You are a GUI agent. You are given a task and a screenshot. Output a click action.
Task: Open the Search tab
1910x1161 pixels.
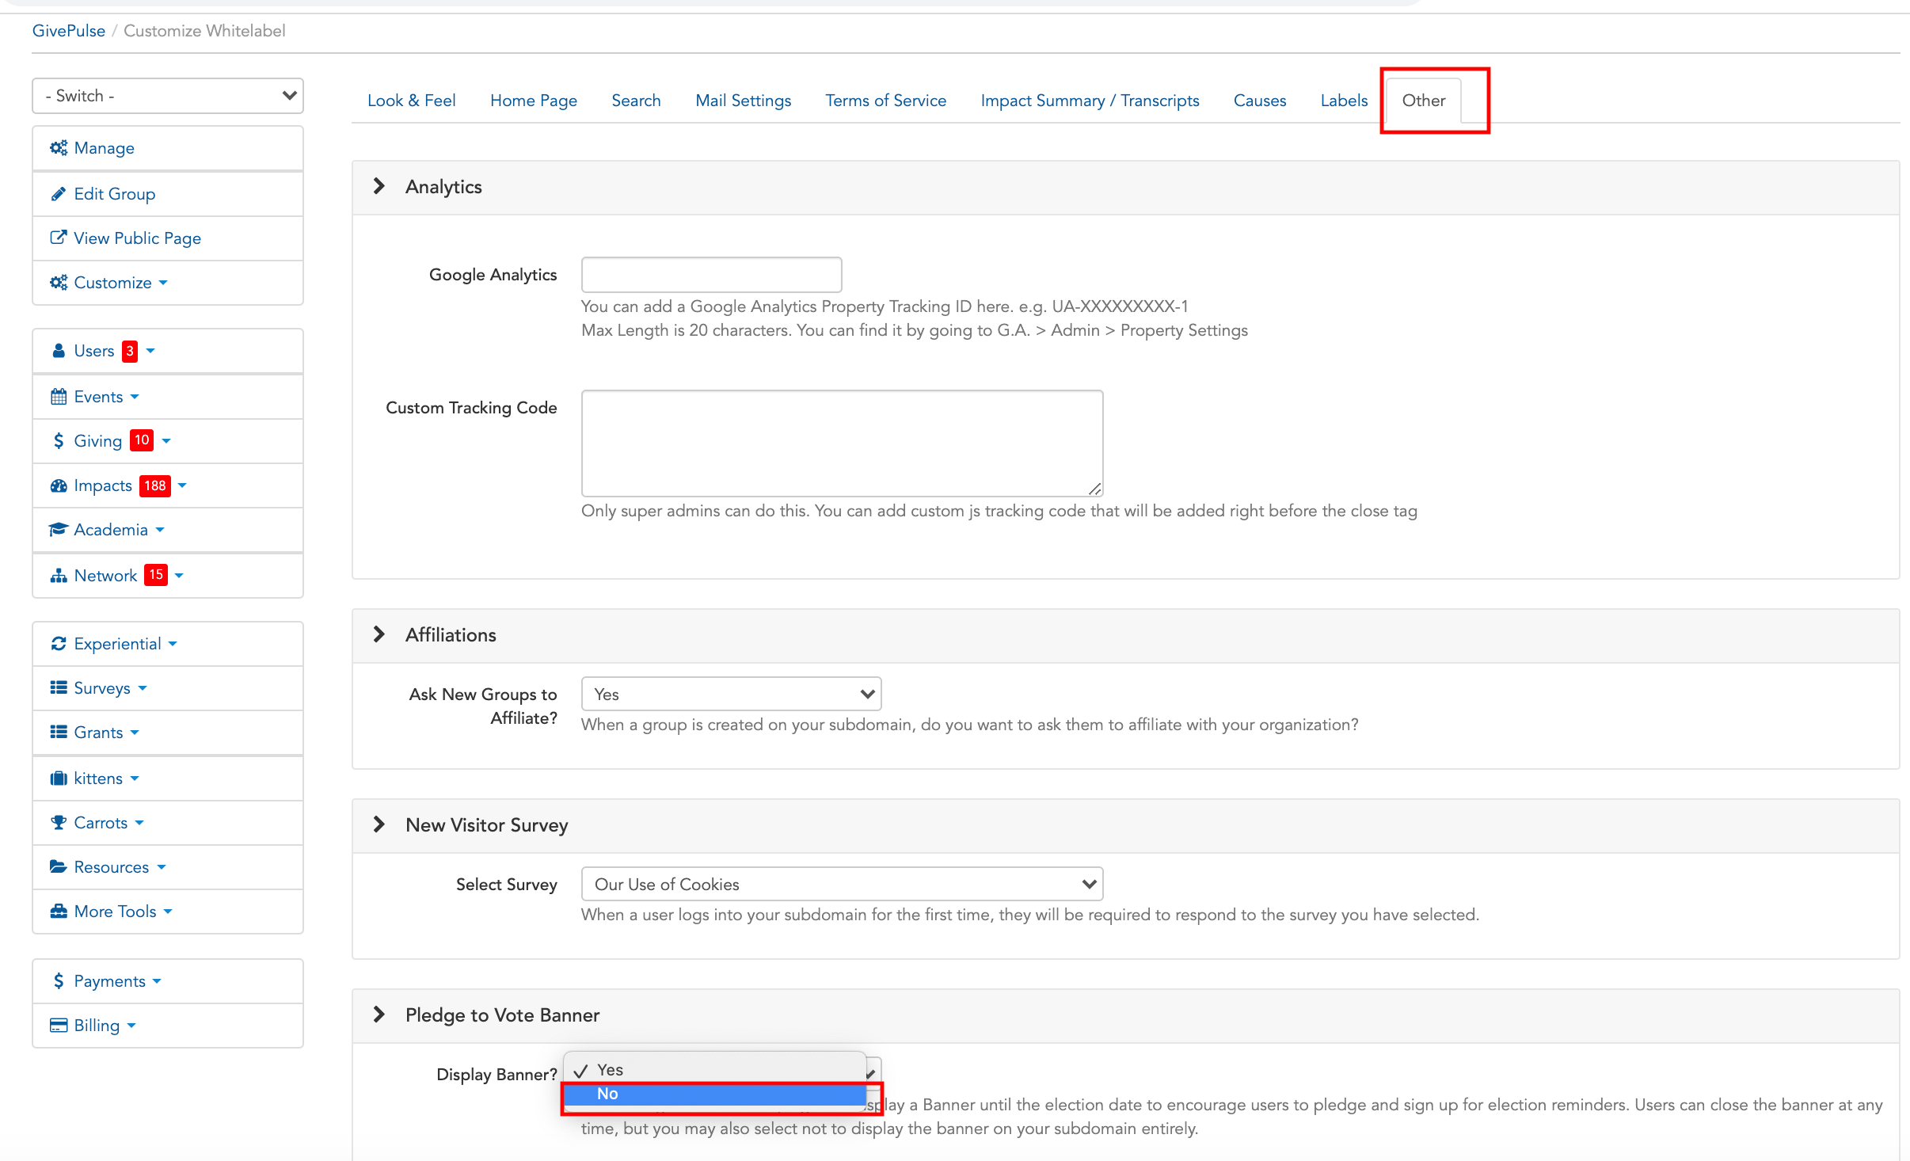click(x=636, y=101)
